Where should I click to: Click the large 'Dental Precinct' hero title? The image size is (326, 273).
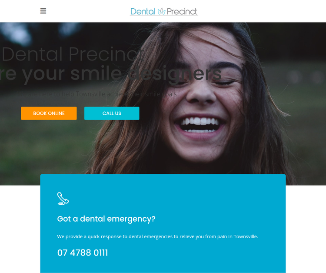pos(73,54)
